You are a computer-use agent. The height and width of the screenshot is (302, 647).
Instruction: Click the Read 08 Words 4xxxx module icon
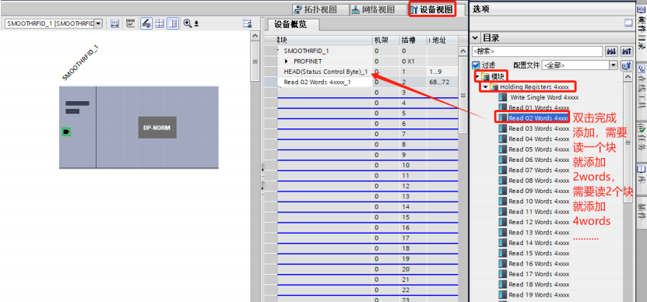503,181
